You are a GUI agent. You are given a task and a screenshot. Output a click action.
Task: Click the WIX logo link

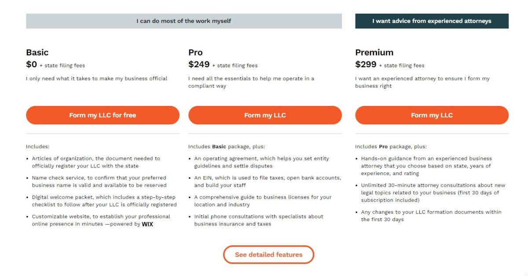tap(148, 224)
